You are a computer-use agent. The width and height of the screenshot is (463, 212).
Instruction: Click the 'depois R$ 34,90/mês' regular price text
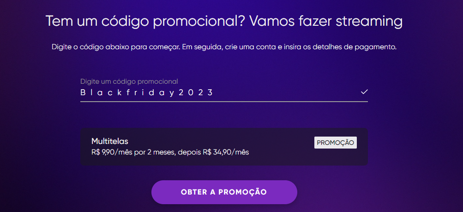213,153
